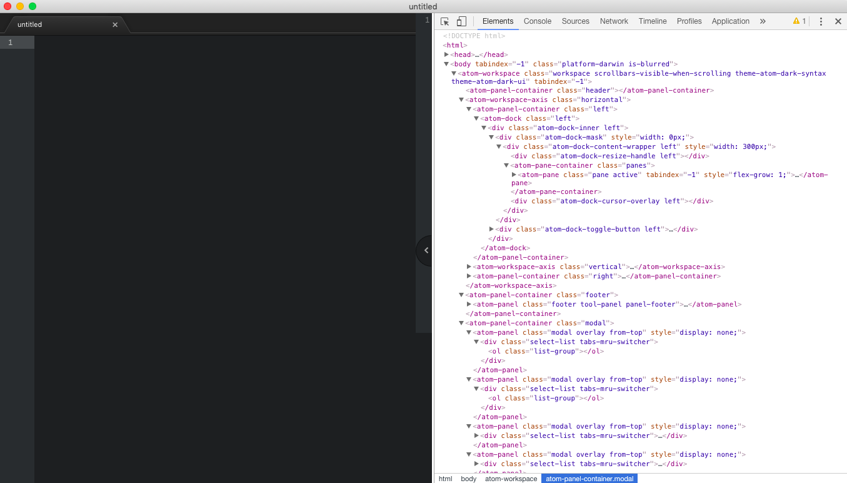Select the opening html tag line
847x483 pixels.
(x=455, y=45)
